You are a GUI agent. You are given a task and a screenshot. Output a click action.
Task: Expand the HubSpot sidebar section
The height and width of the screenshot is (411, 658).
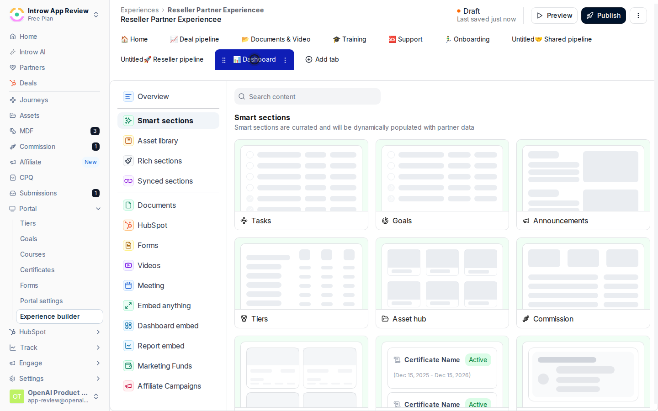coord(98,332)
